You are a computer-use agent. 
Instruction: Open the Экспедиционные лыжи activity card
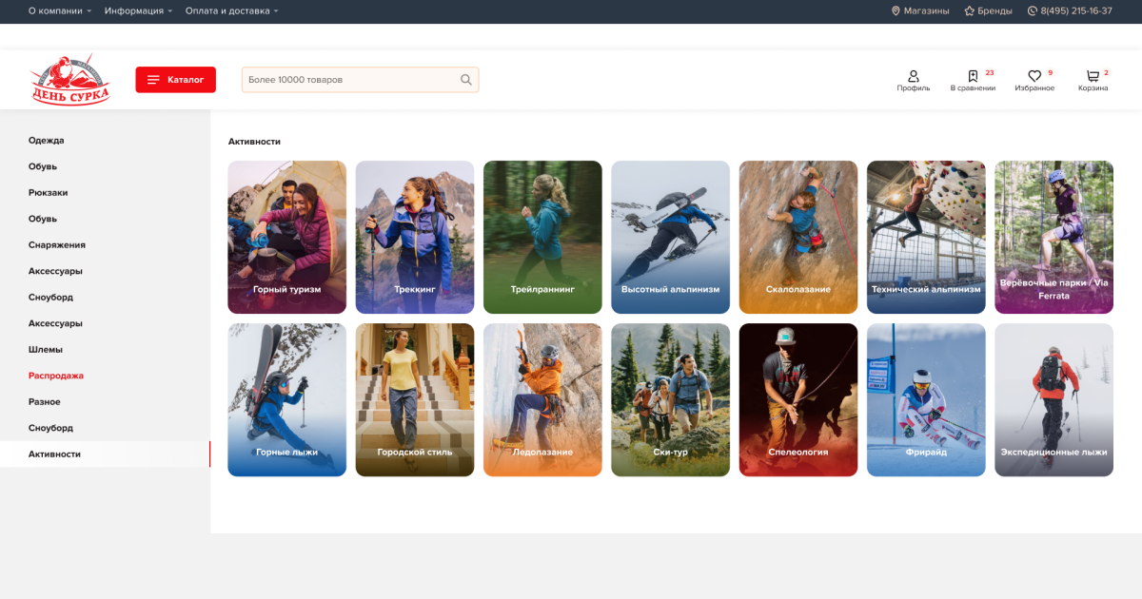point(1054,399)
